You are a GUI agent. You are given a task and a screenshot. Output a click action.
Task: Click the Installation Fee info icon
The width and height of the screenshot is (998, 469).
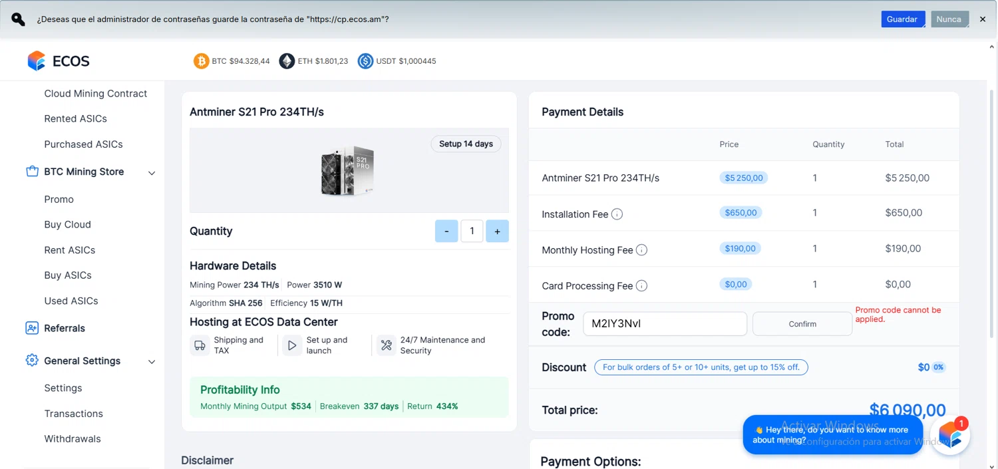point(617,214)
